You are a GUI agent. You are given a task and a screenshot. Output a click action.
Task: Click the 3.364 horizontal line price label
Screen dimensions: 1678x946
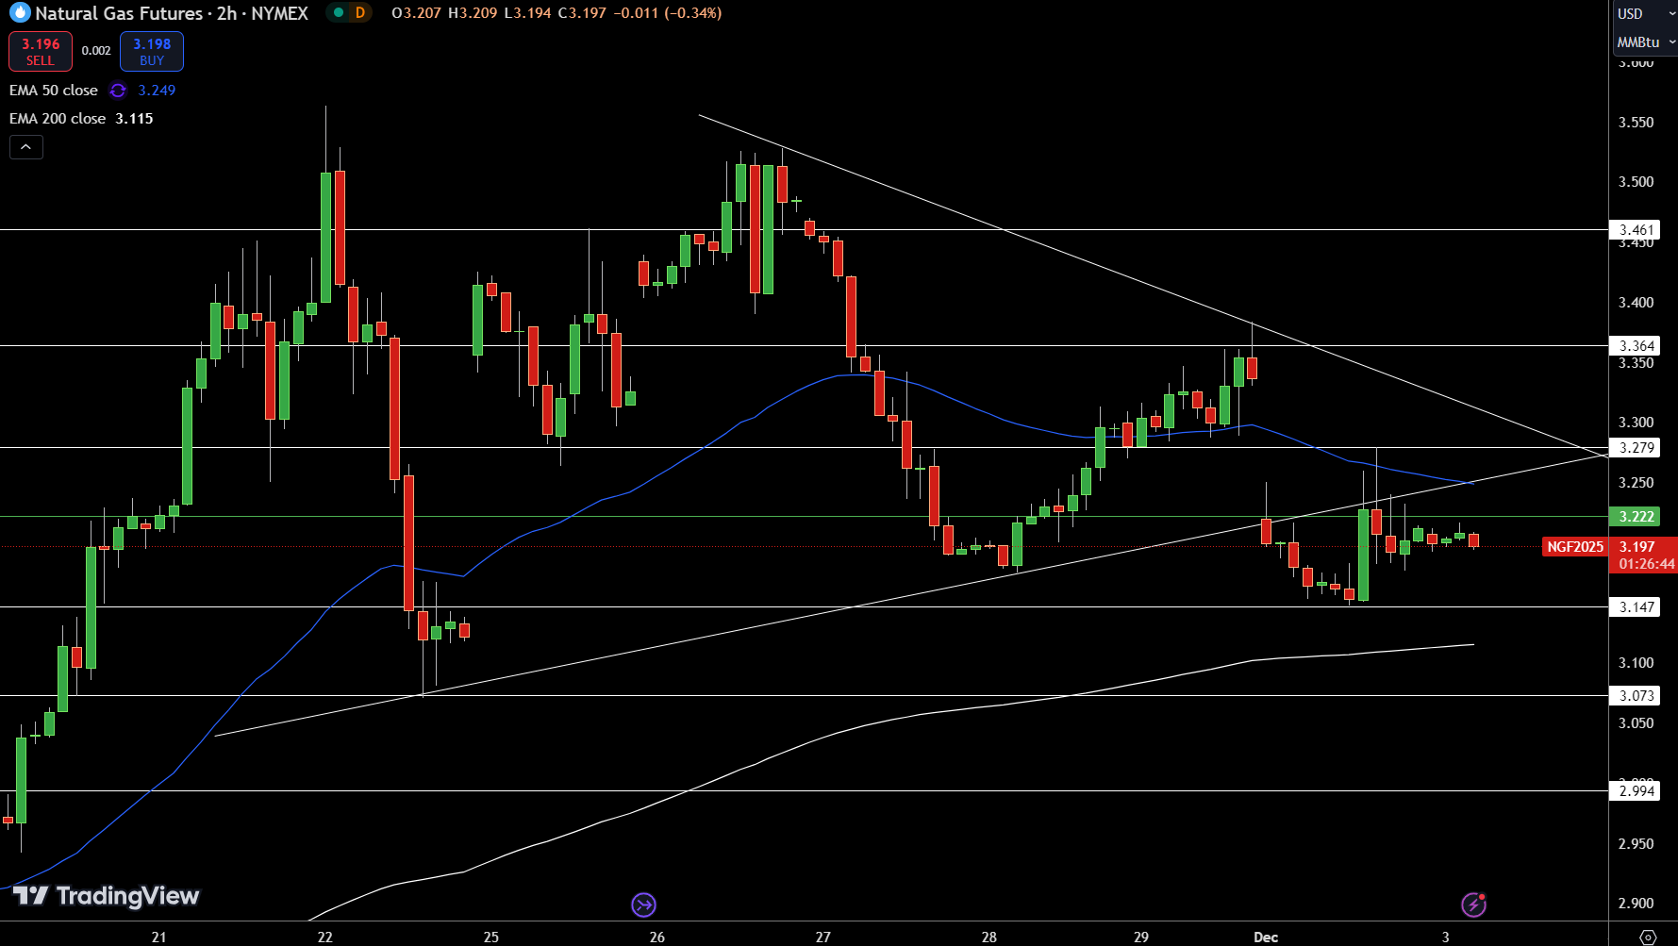pos(1636,346)
